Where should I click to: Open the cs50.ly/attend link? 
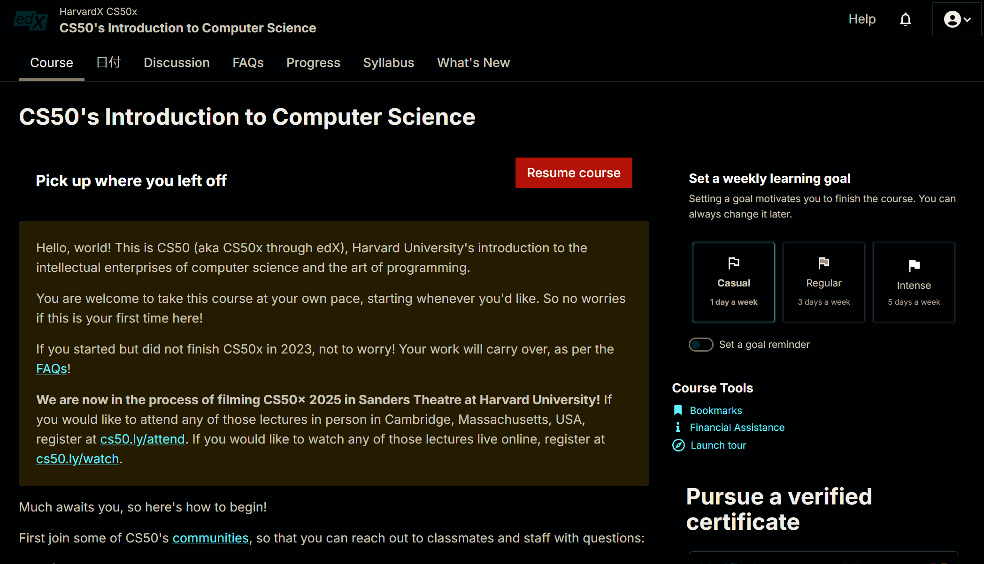pyautogui.click(x=142, y=439)
